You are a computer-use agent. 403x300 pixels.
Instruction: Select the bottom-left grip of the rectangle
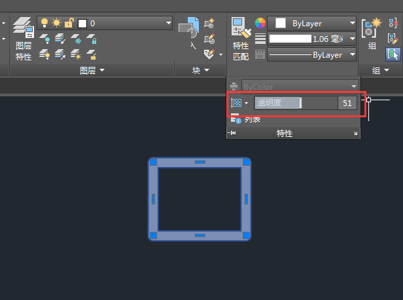(154, 235)
